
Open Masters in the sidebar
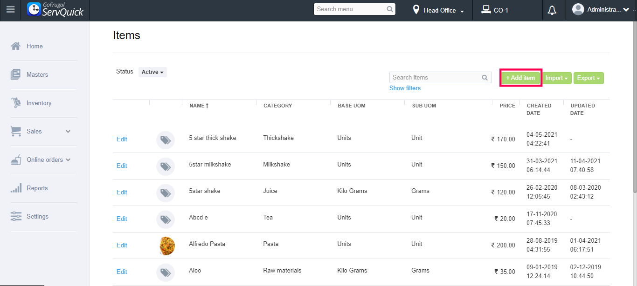coord(37,75)
